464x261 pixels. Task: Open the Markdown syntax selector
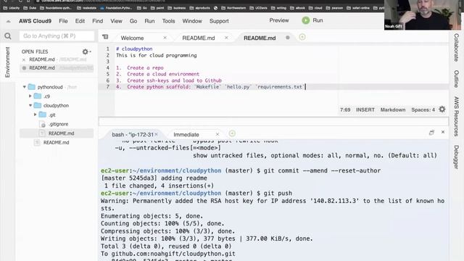point(393,109)
